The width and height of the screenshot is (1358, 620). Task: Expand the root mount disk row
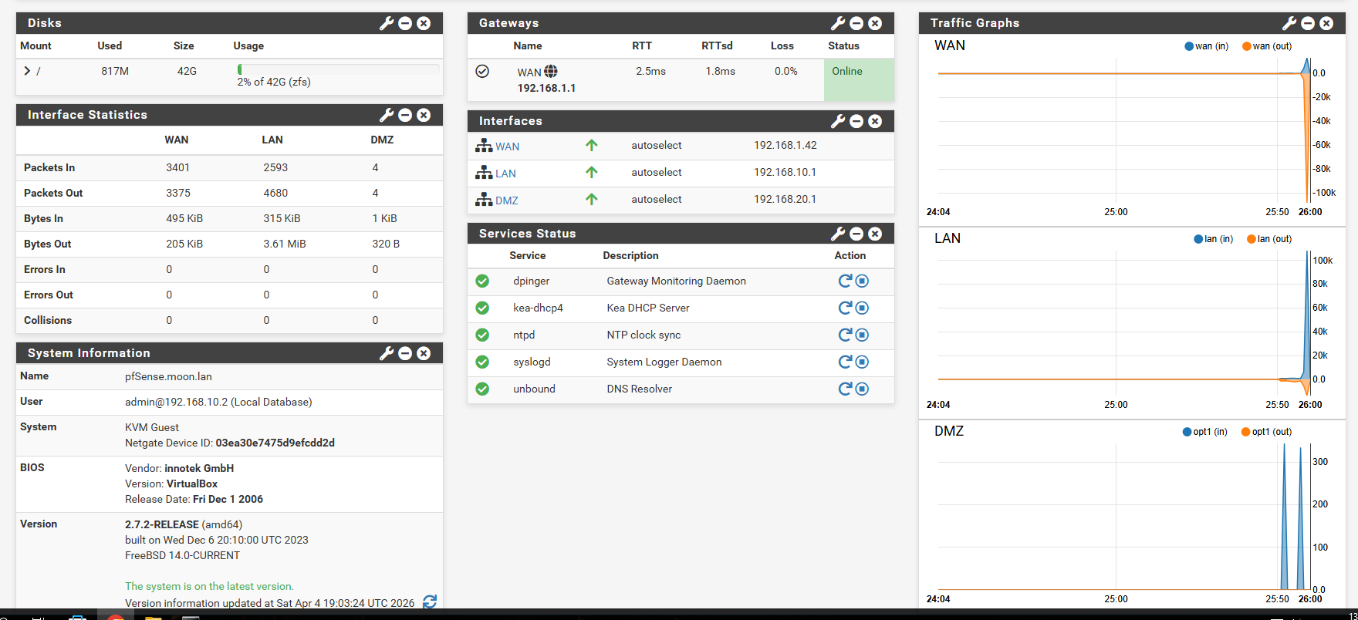click(27, 71)
